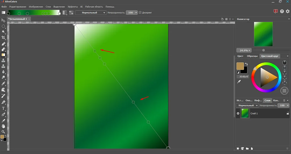Open the Изображение menu
Viewport: 291px width, 154px height.
coord(36,7)
